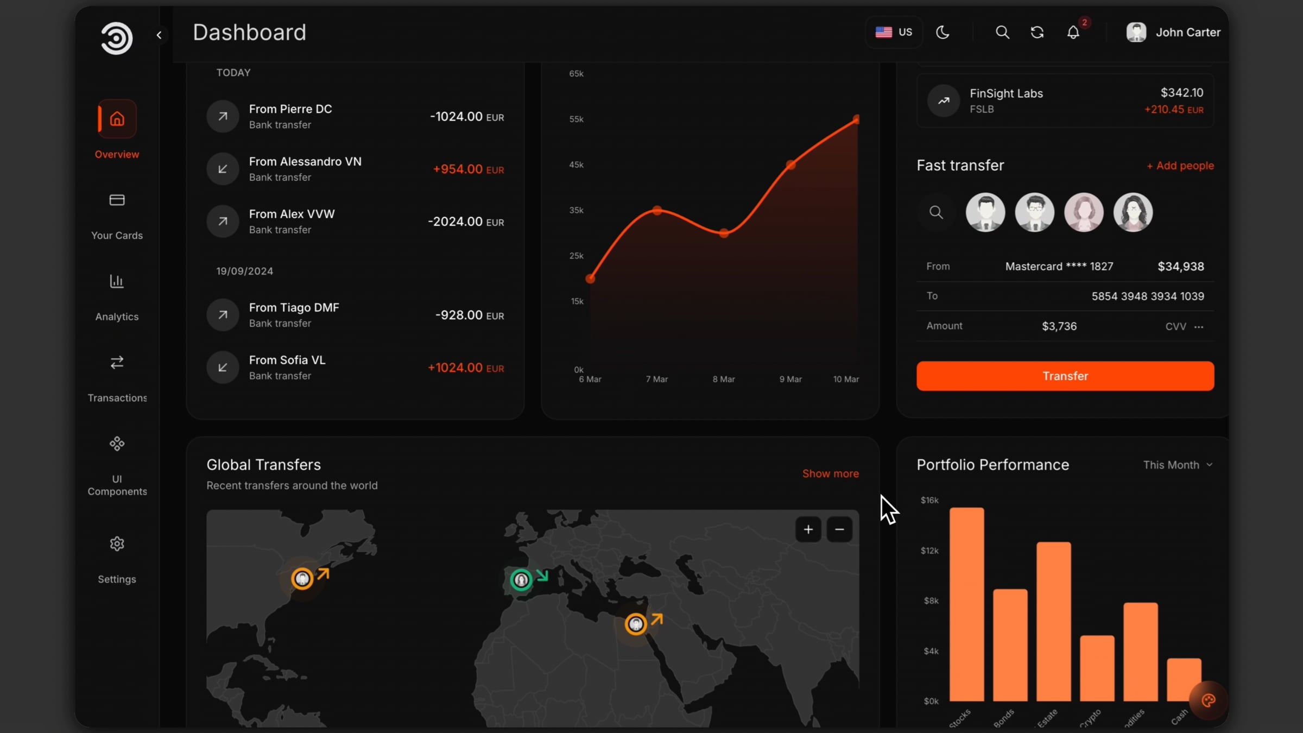Click the Mastercard **** 1827 From field
This screenshot has width=1303, height=733.
[1065, 267]
